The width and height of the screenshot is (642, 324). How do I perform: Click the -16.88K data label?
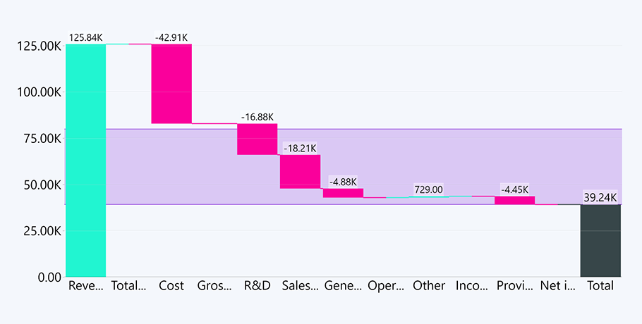257,116
